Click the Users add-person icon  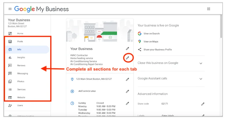[10, 106]
